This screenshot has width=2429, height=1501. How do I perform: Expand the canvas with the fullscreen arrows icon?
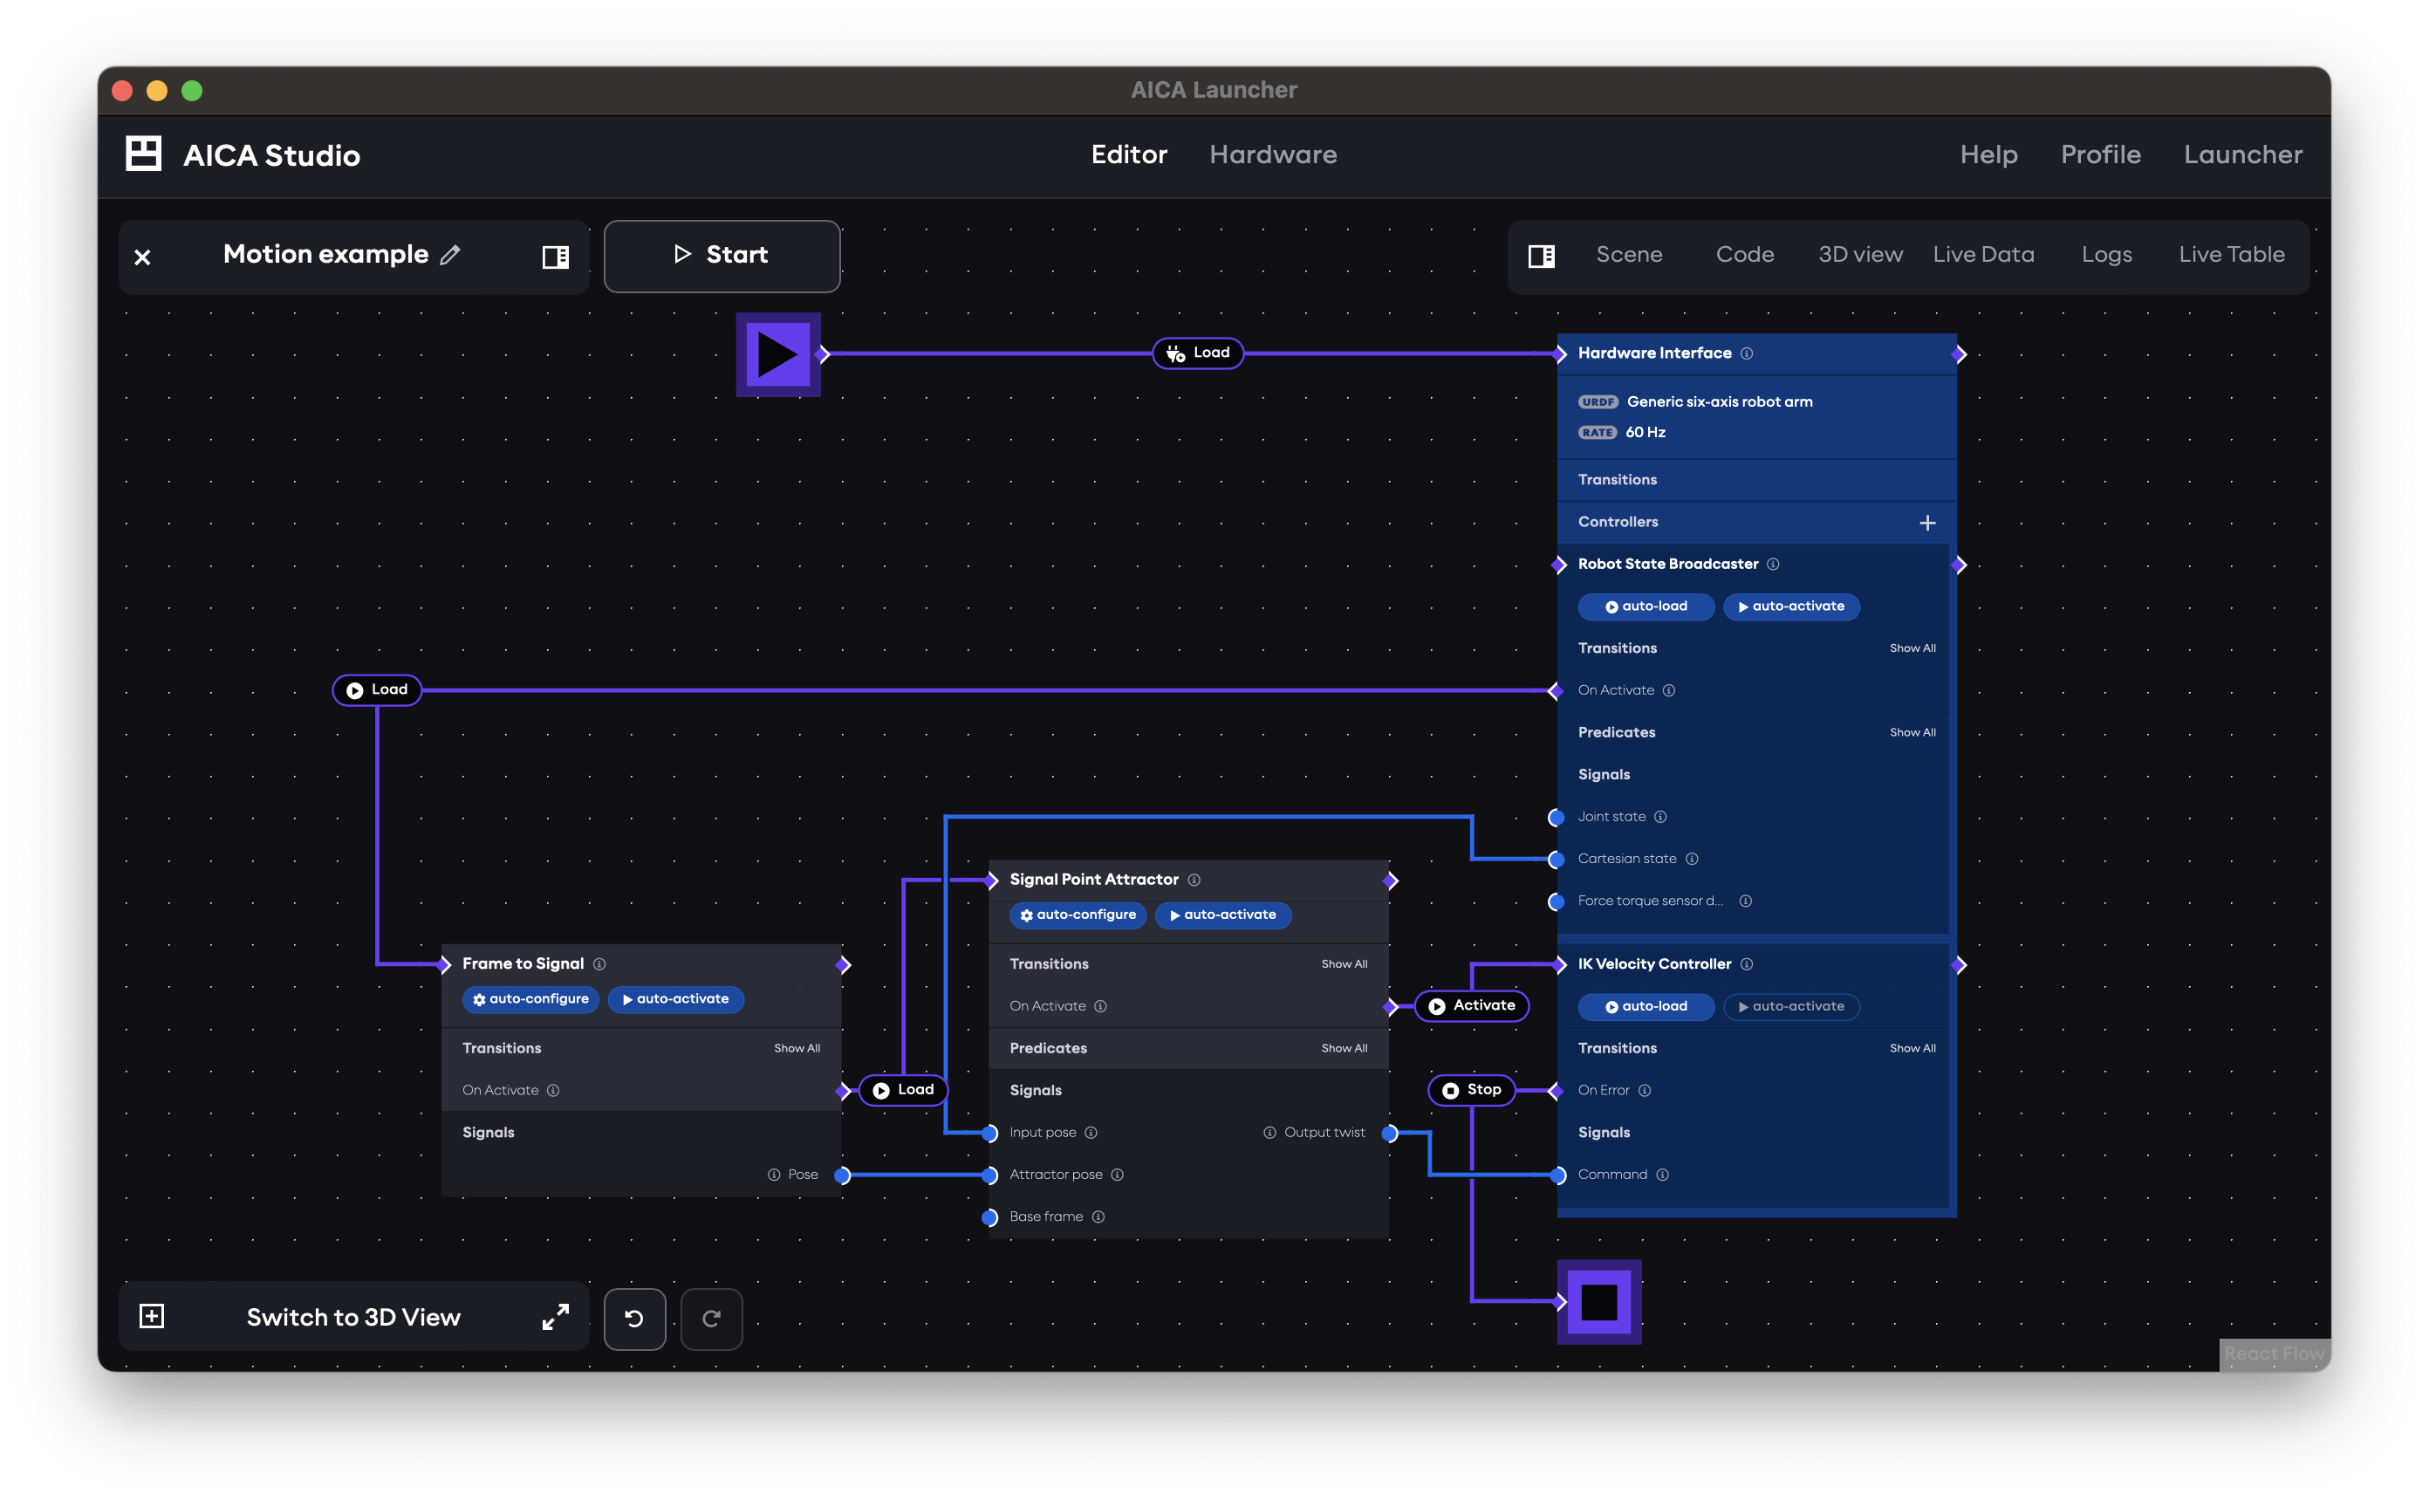click(x=555, y=1316)
